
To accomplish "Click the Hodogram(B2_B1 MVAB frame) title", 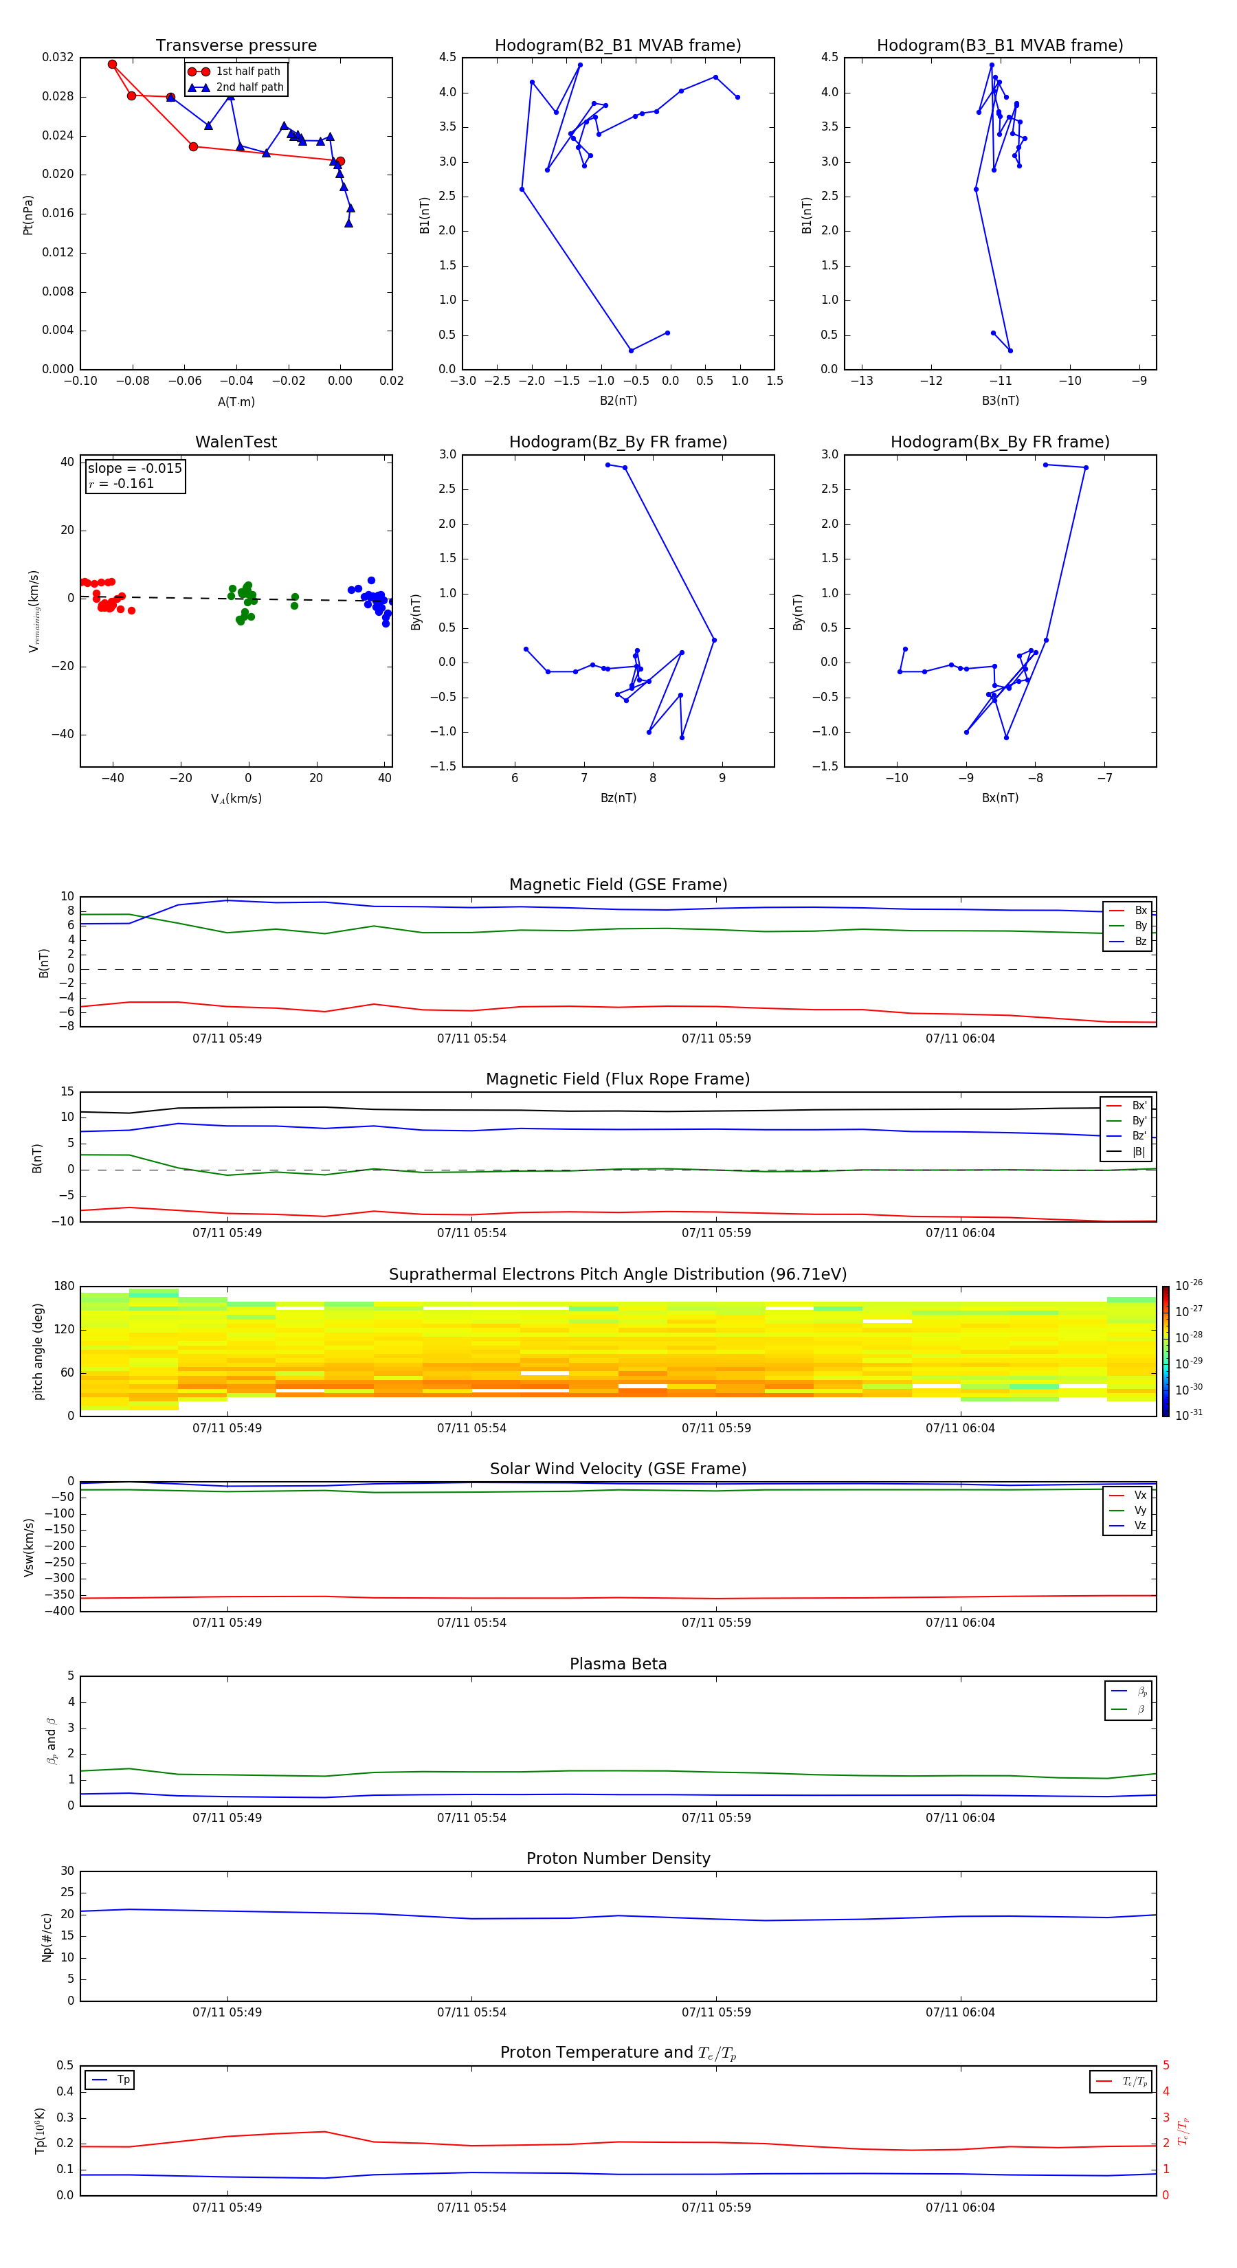I will [x=617, y=46].
